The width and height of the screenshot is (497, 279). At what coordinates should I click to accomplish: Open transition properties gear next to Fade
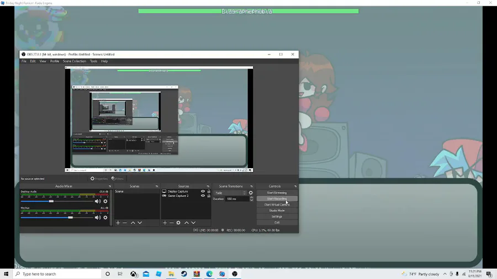pos(251,192)
